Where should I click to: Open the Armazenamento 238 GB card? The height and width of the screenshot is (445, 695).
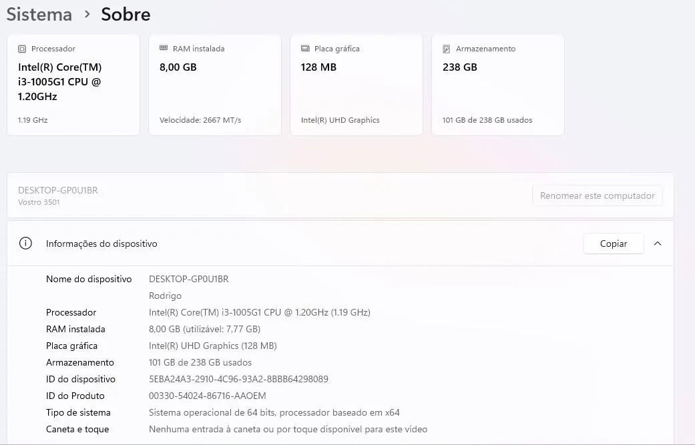(x=498, y=85)
